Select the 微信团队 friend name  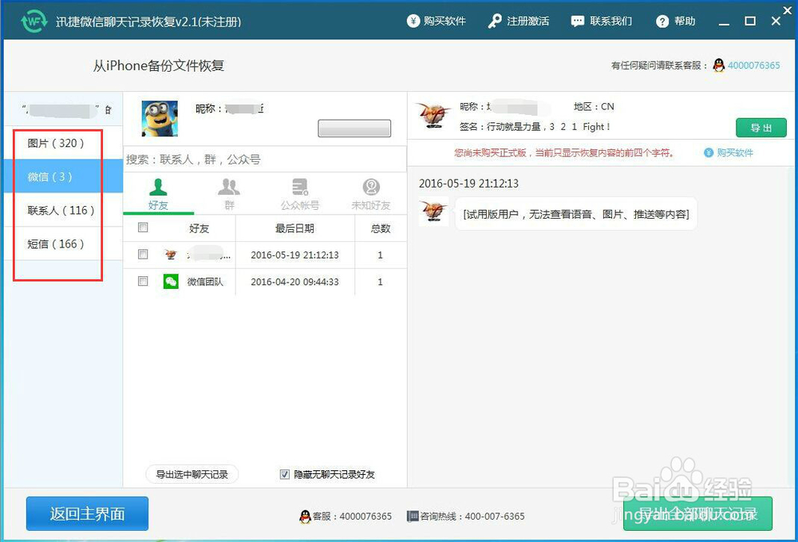coord(205,282)
